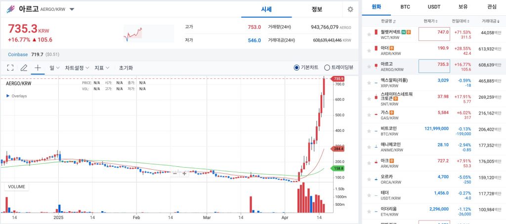Click the 735.3 price cell for AERGO

[x=434, y=66]
